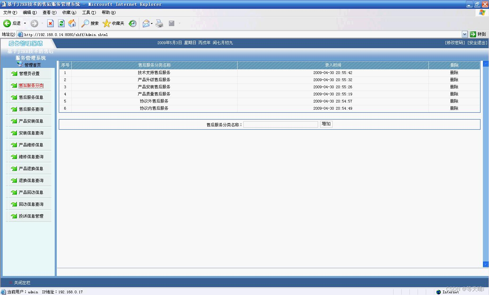The width and height of the screenshot is (489, 295).
Task: Click the printer icon in the toolbar
Action: click(x=159, y=23)
